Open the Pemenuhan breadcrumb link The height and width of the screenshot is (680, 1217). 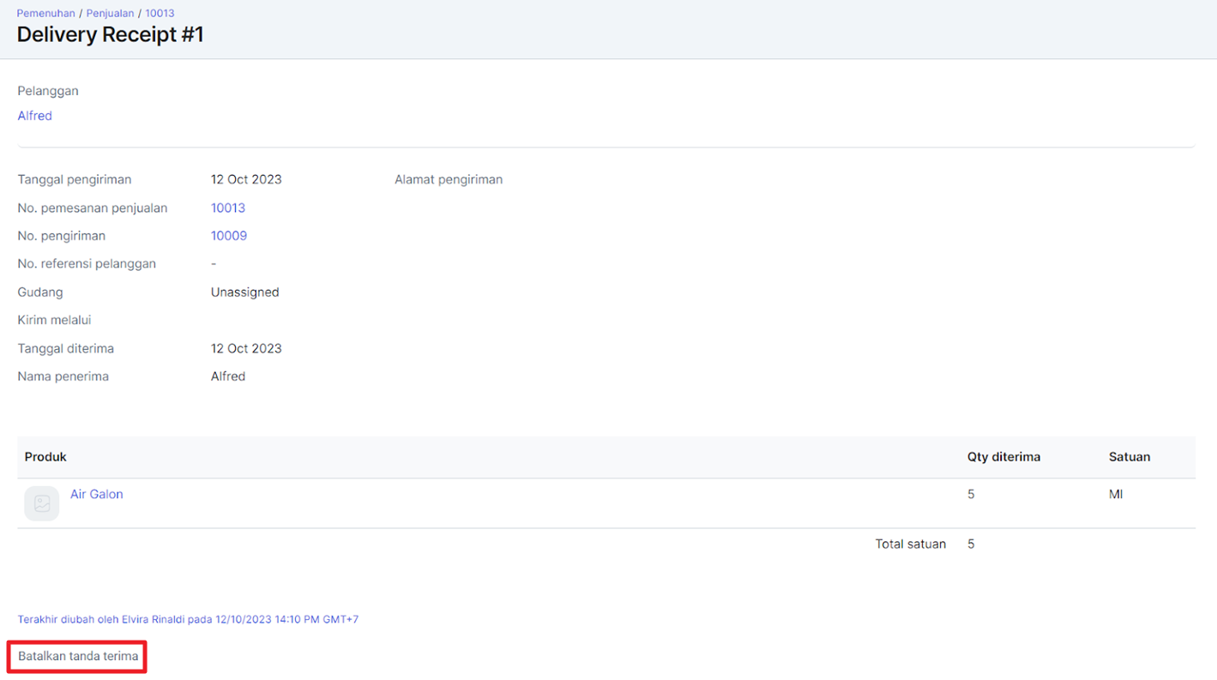46,13
